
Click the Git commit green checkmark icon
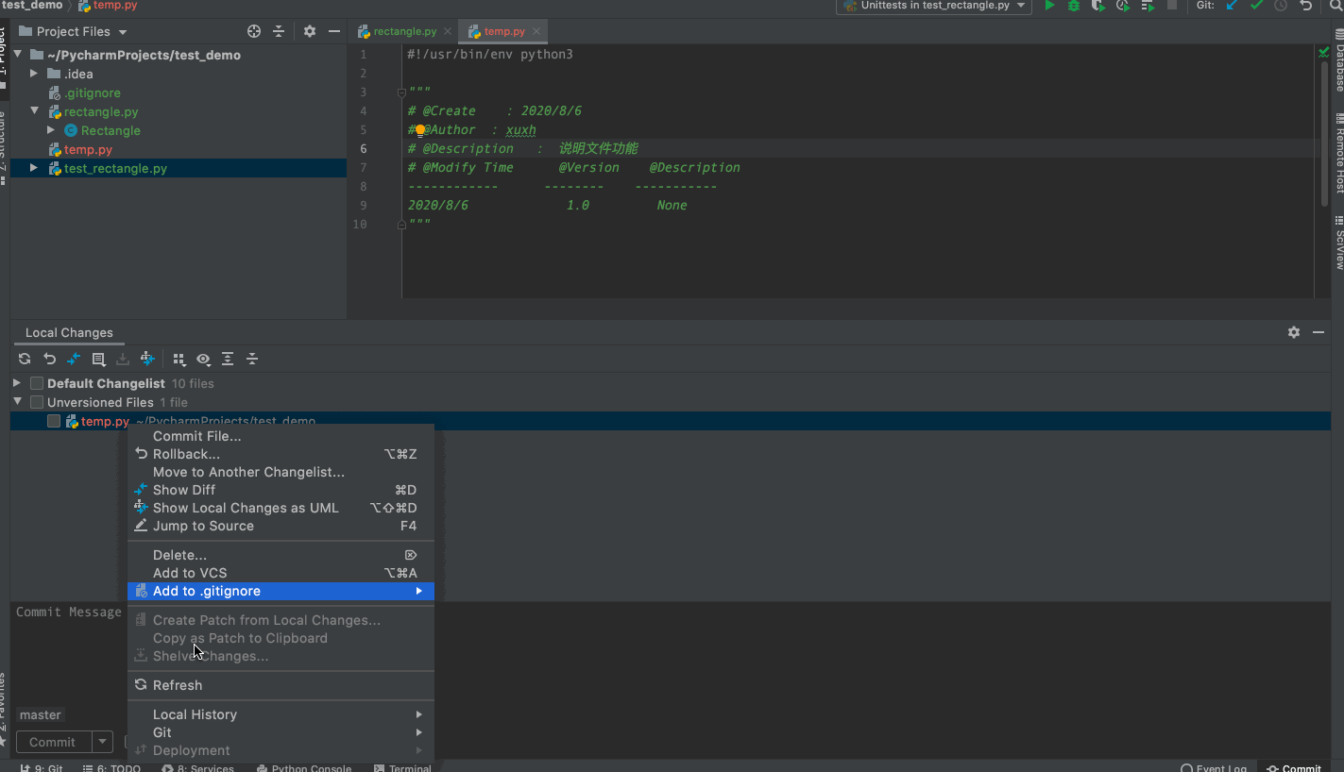click(1256, 6)
